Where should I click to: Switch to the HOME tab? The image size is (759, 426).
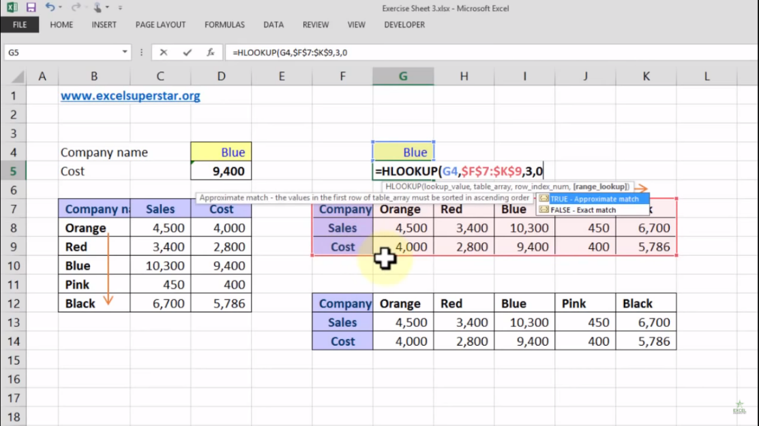pyautogui.click(x=61, y=24)
